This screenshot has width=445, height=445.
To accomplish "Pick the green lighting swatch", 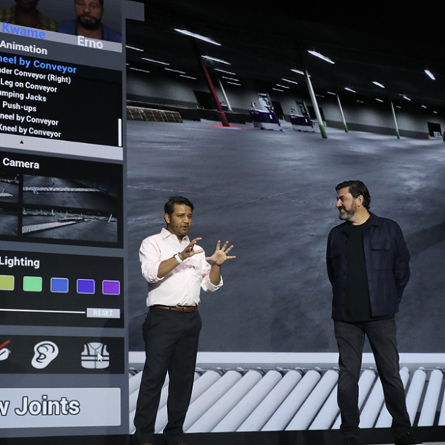I will click(x=32, y=283).
